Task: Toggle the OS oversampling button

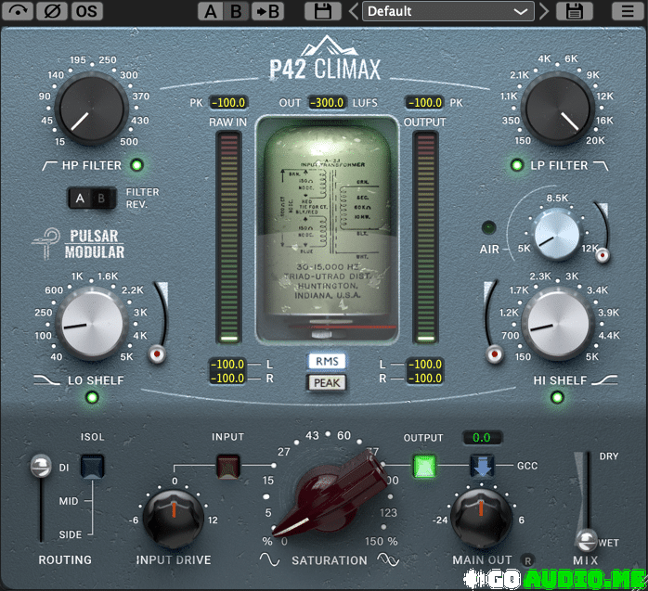Action: tap(86, 11)
